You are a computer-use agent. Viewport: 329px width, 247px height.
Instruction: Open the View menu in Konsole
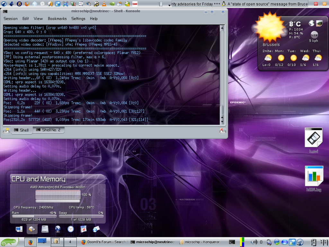(38, 19)
